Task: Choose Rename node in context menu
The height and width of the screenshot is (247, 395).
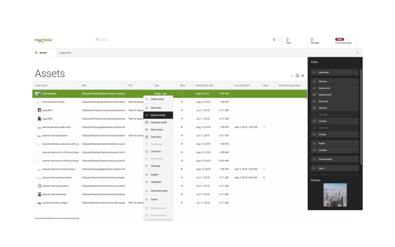Action: 158,115
